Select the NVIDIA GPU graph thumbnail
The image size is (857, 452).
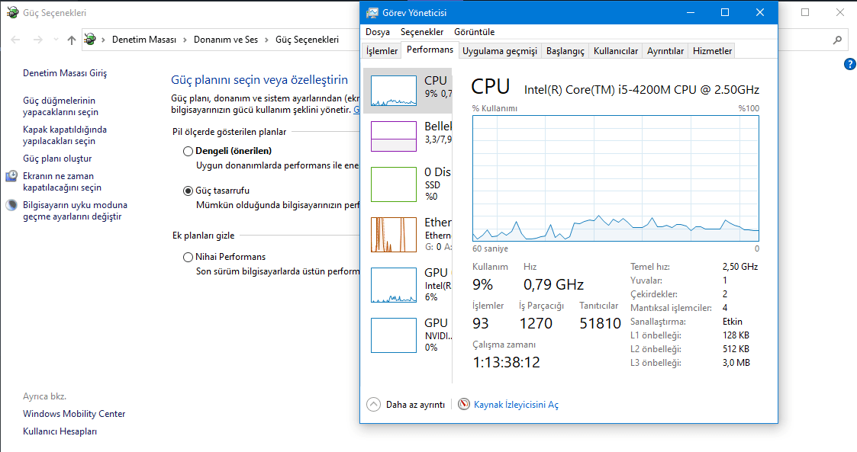[x=394, y=335]
